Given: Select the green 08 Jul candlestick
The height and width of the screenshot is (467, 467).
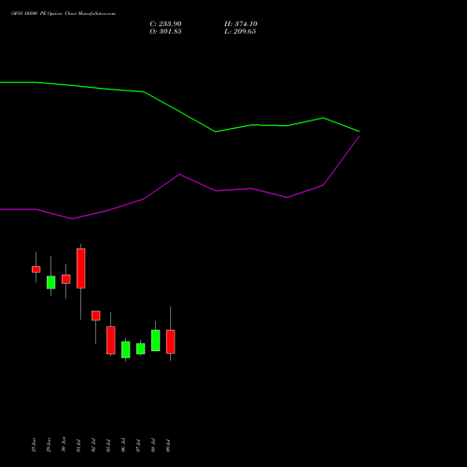Looking at the screenshot, I should coord(156,340).
